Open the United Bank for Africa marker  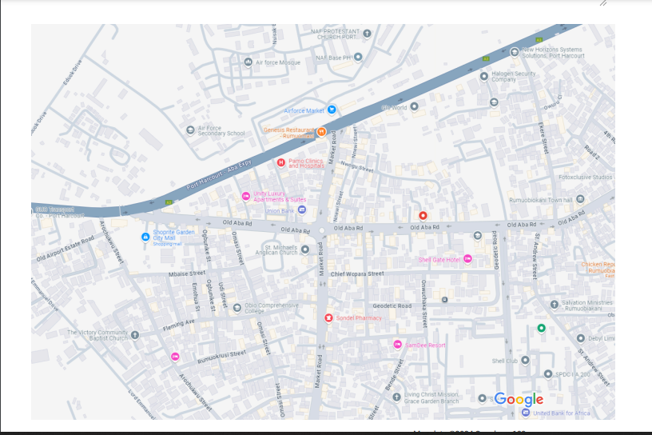click(x=525, y=413)
